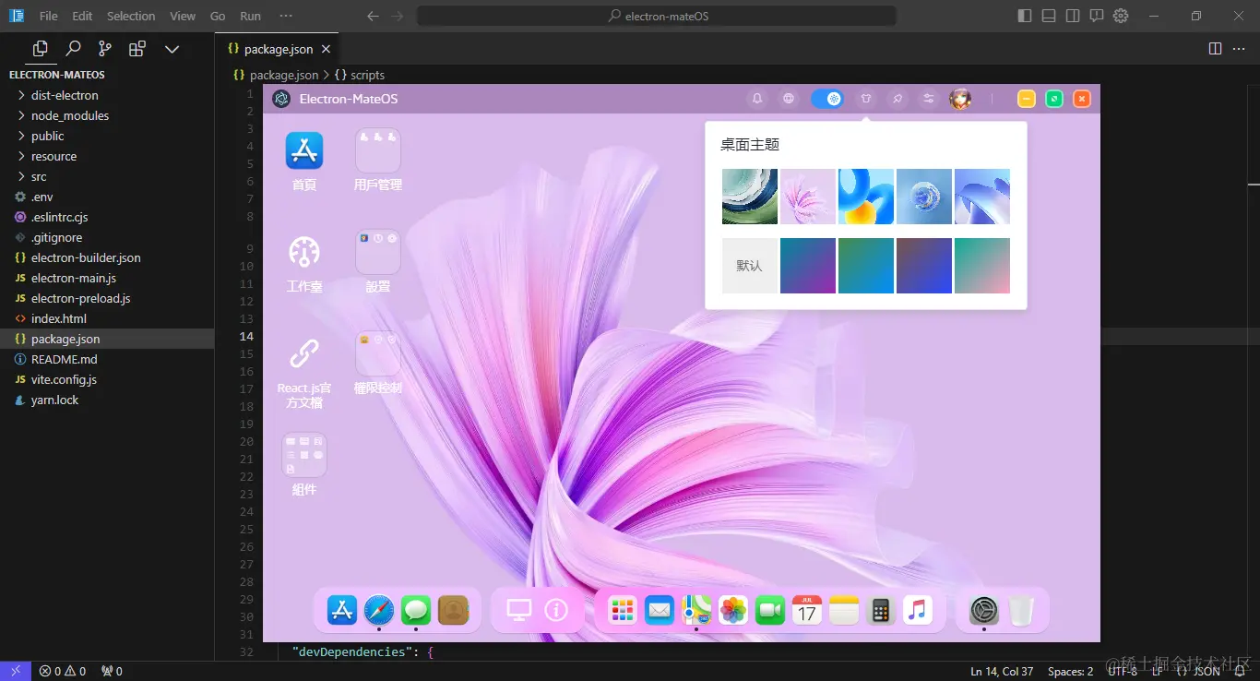
Task: Click the t-shirt theme icon in the titlebar
Action: [x=866, y=98]
